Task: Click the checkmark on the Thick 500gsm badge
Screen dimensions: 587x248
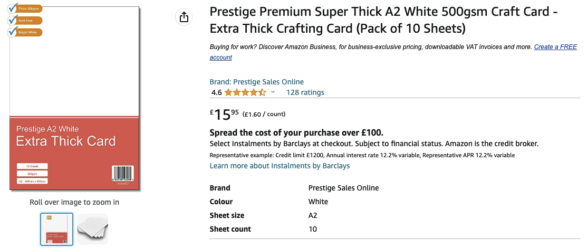Action: 13,8
